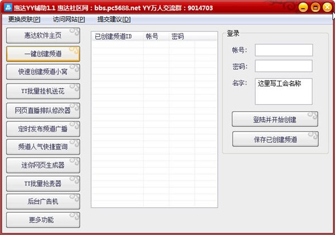Screen dimensions: 335x235
Task: Click the 帐号 column header in list
Action: 156,36
